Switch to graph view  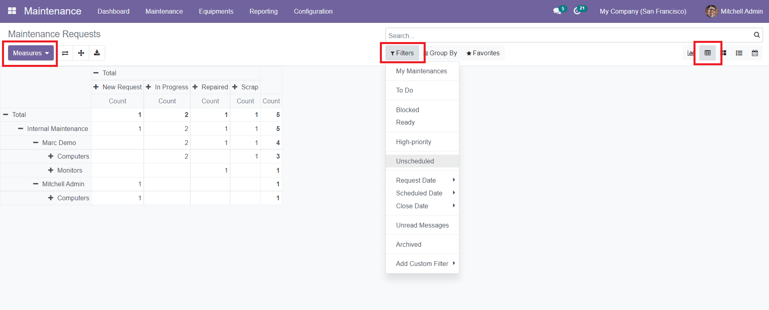pyautogui.click(x=690, y=53)
